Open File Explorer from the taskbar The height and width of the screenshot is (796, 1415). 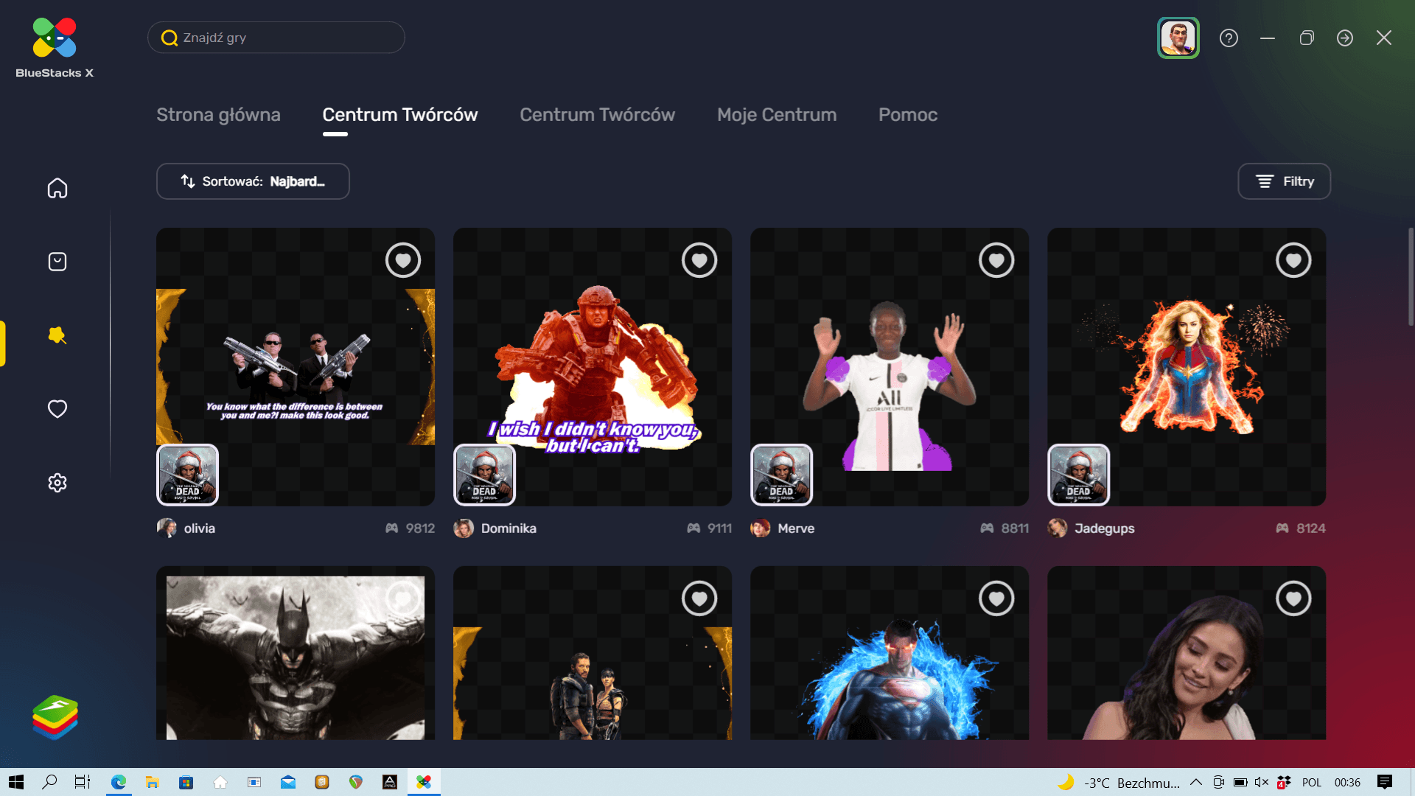[x=153, y=782]
